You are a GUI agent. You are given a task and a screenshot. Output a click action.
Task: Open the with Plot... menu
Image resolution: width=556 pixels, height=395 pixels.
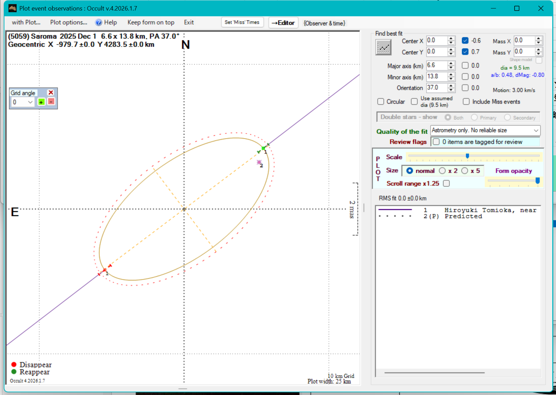26,22
